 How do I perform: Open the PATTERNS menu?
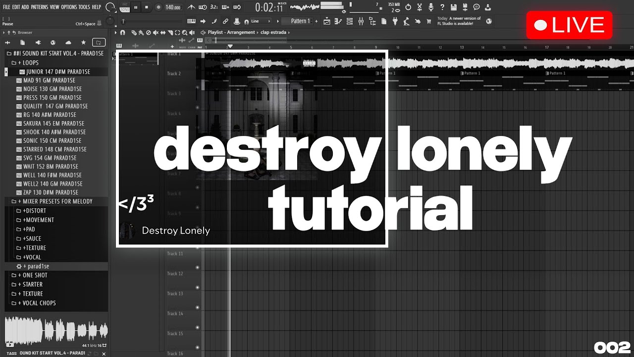click(40, 7)
